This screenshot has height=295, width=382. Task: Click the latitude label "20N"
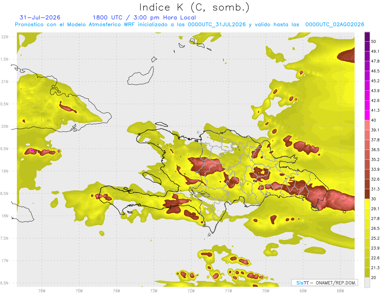tap(5, 126)
